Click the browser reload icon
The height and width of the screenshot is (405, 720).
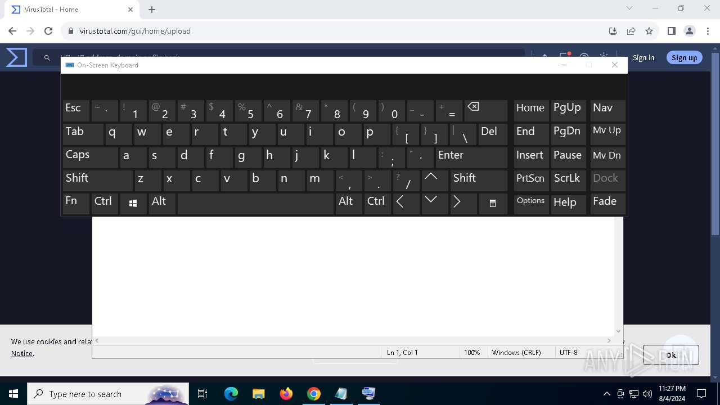[x=48, y=31]
